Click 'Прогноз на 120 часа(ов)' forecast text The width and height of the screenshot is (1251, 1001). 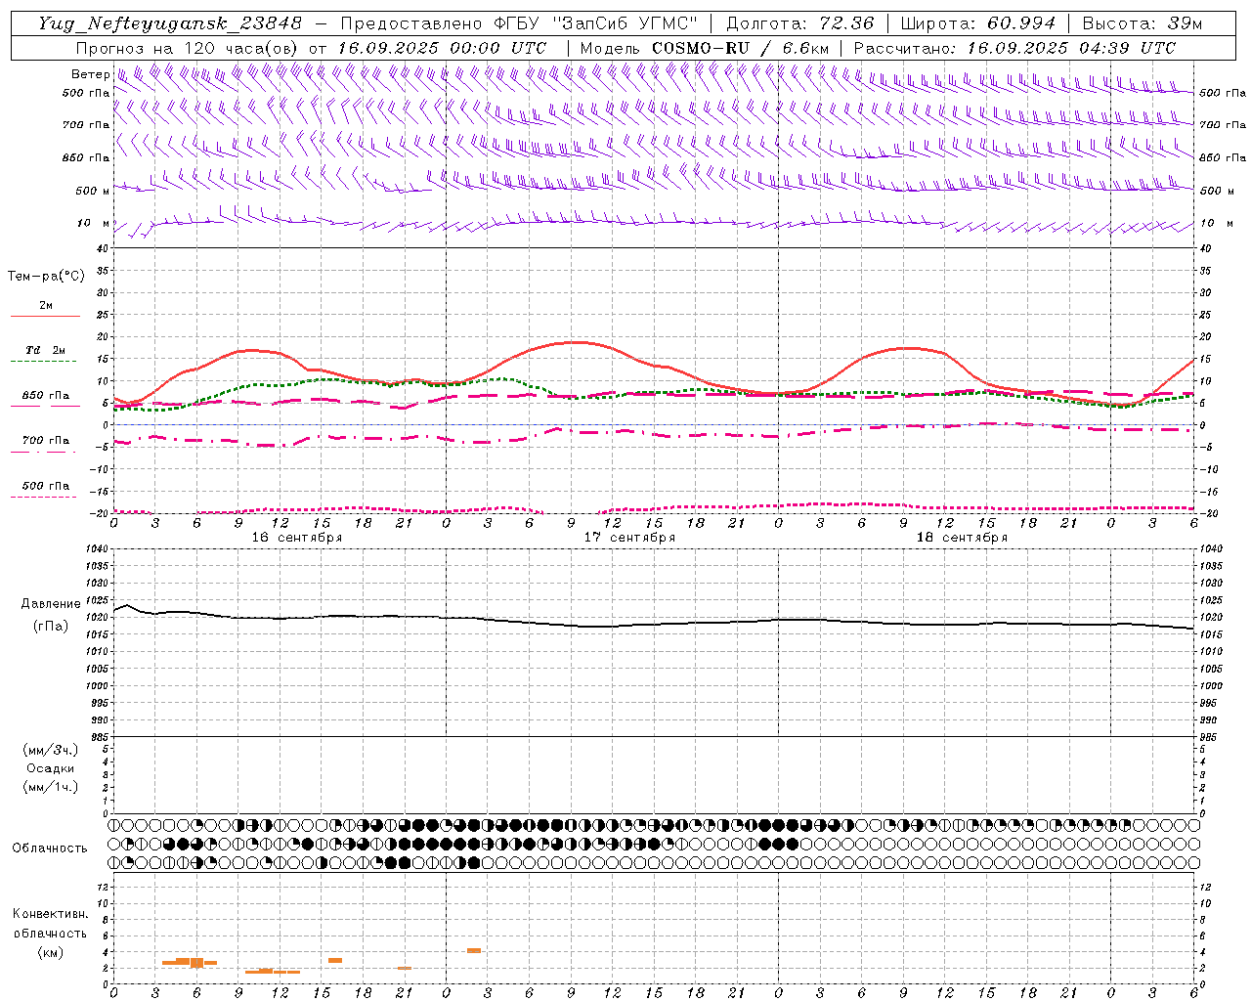pyautogui.click(x=188, y=48)
